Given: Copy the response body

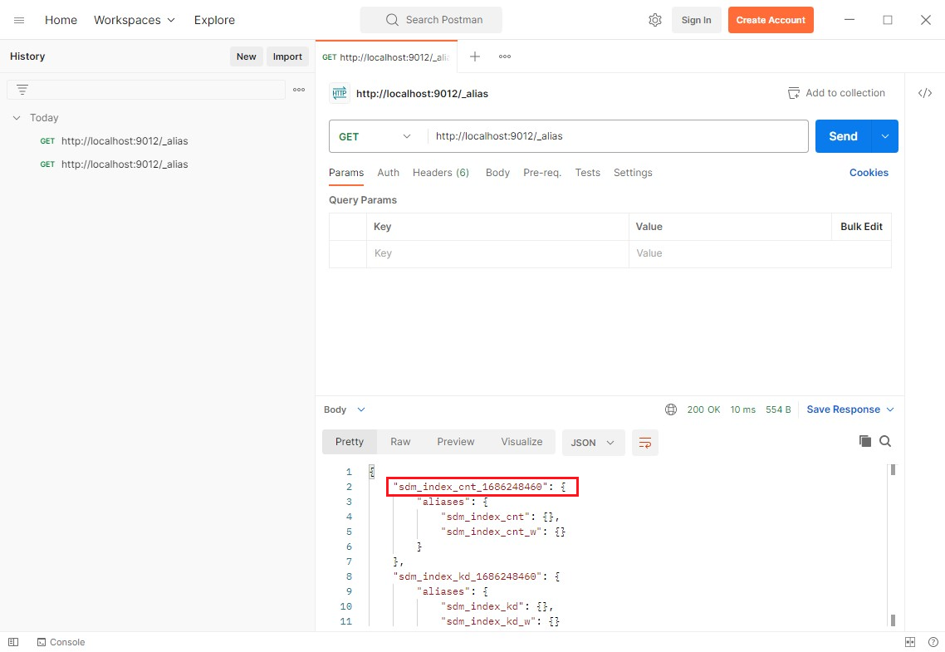Looking at the screenshot, I should 864,441.
